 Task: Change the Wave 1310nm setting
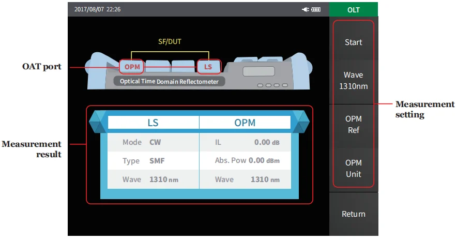pyautogui.click(x=354, y=81)
